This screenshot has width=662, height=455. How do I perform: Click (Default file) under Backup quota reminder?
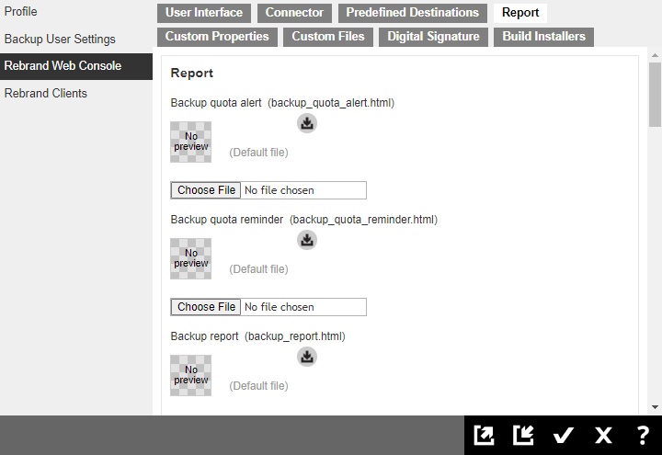tap(258, 269)
